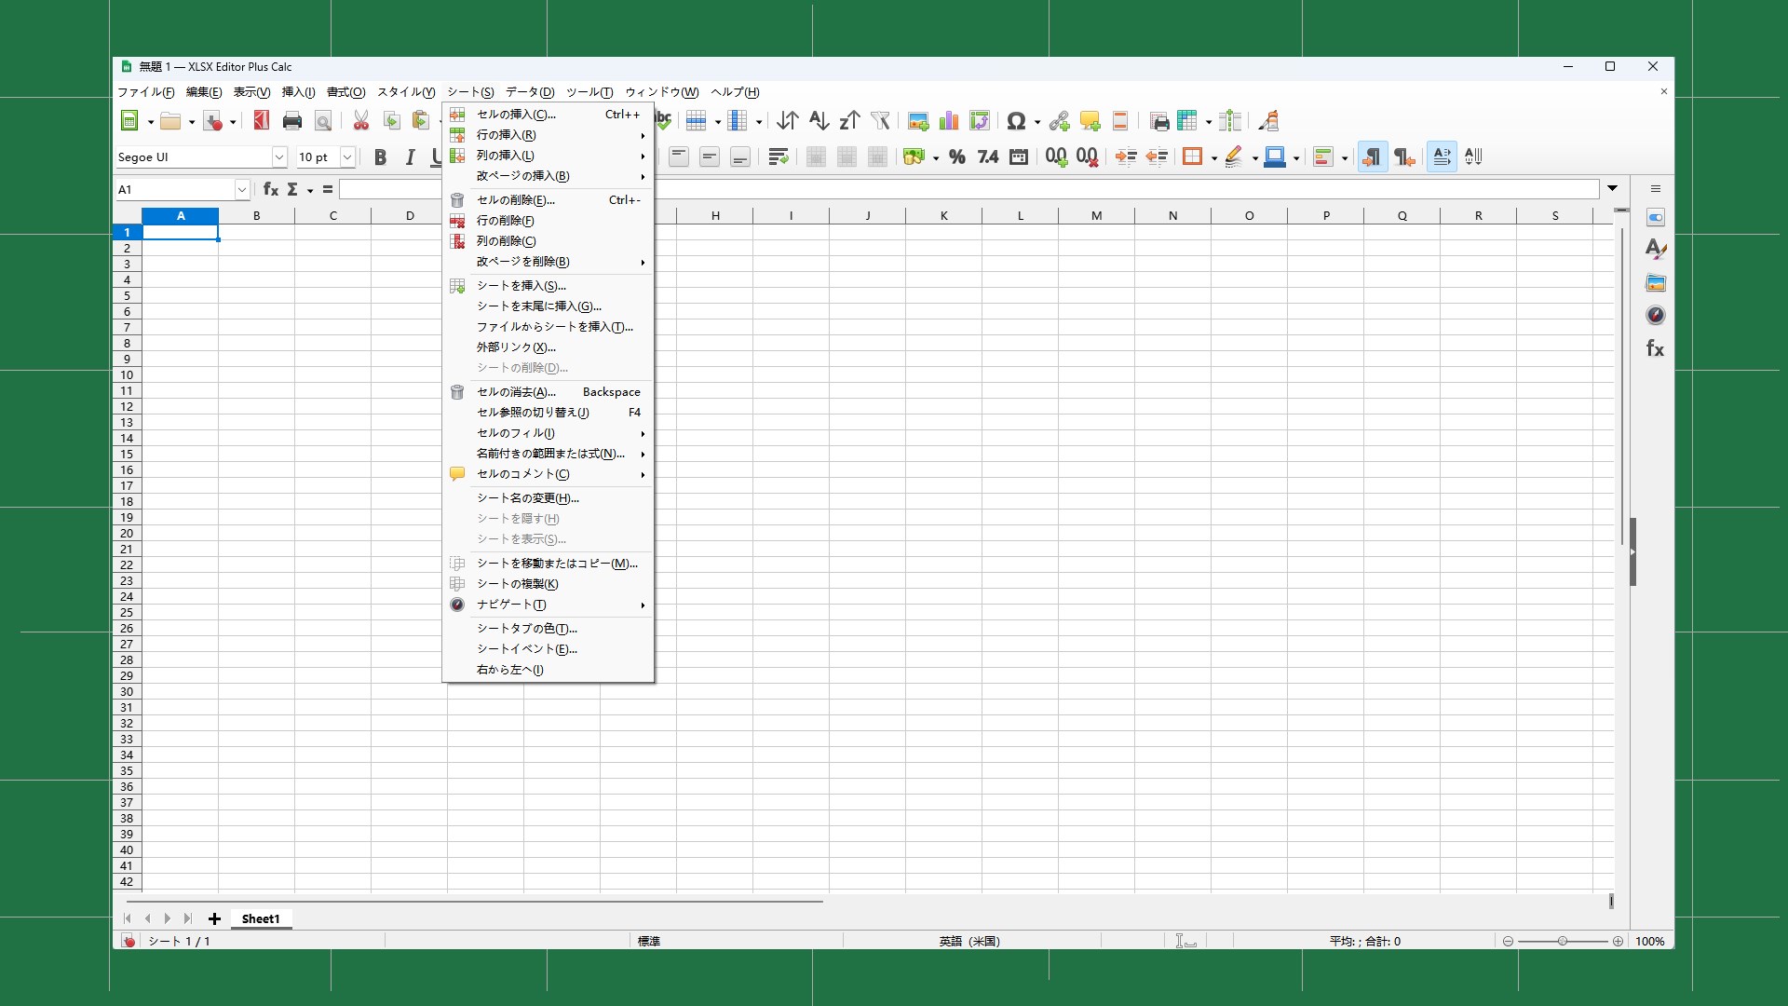Insert a hyperlink
This screenshot has width=1788, height=1006.
(x=1058, y=120)
